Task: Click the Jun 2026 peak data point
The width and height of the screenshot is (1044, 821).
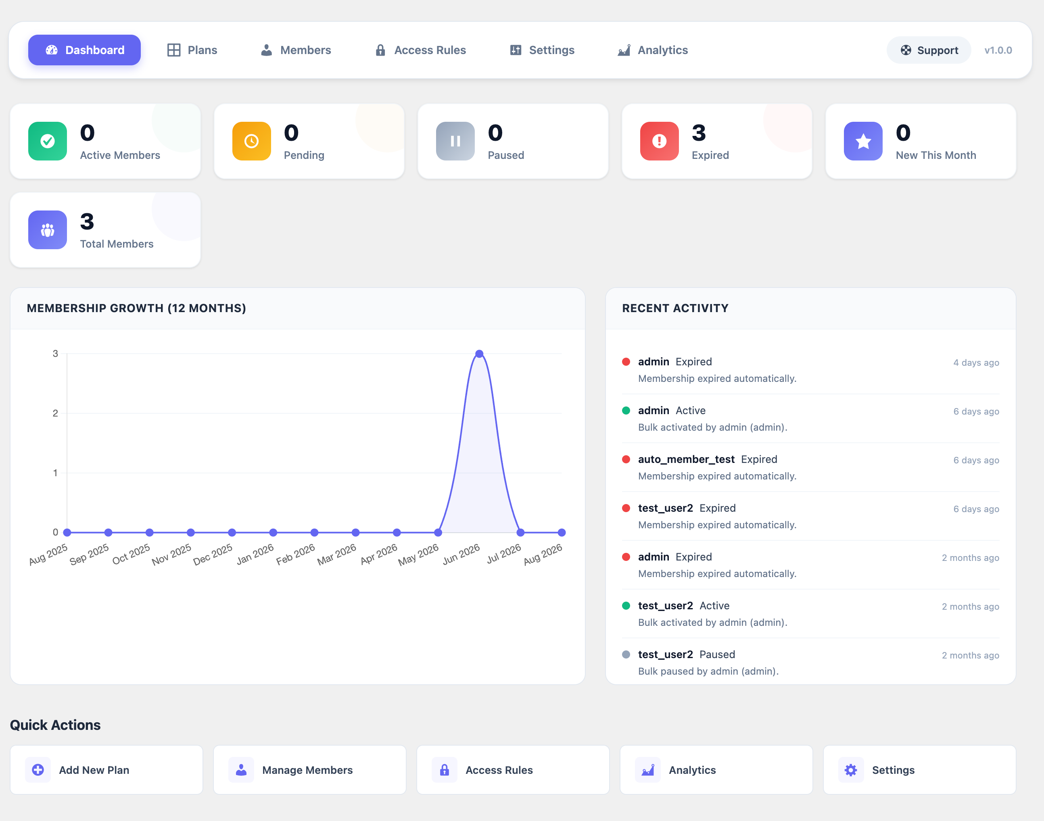Action: [x=479, y=354]
